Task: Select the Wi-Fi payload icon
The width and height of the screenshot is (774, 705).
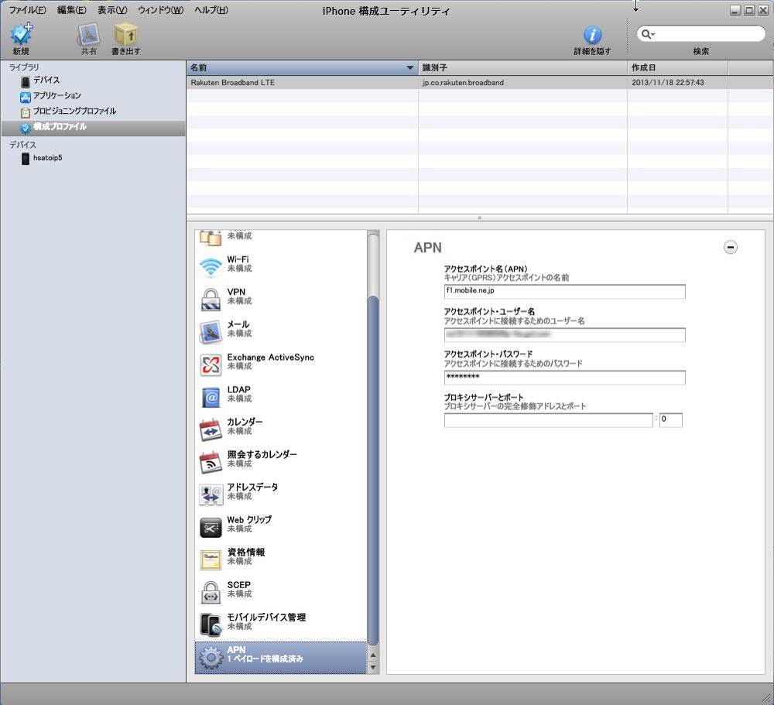Action: [x=211, y=267]
